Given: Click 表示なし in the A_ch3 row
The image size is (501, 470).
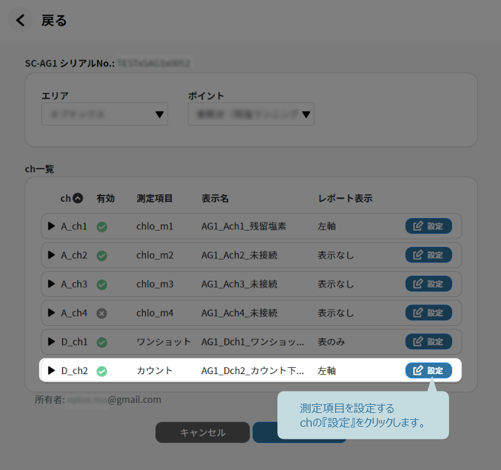Looking at the screenshot, I should pyautogui.click(x=336, y=284).
